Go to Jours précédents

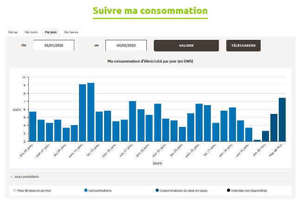click(x=26, y=176)
